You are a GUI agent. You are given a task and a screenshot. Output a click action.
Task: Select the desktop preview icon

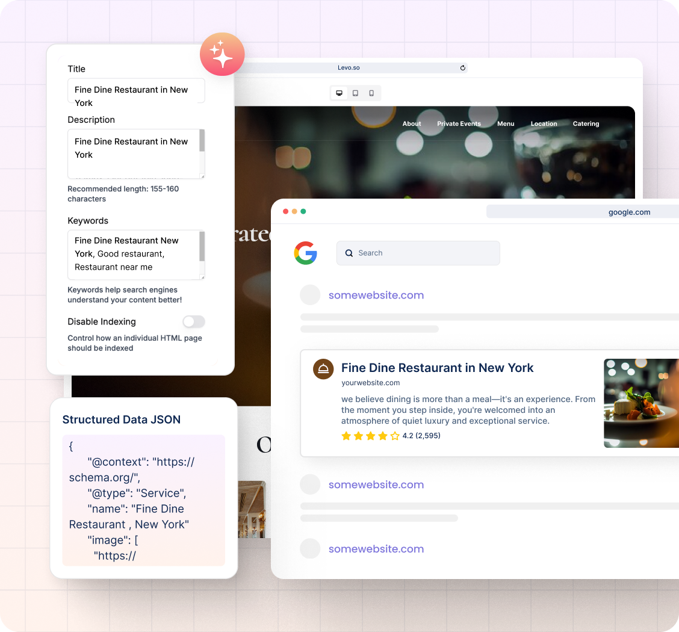(x=339, y=93)
